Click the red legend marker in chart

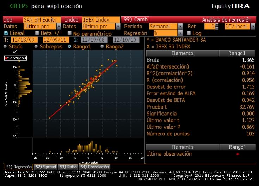point(6,58)
